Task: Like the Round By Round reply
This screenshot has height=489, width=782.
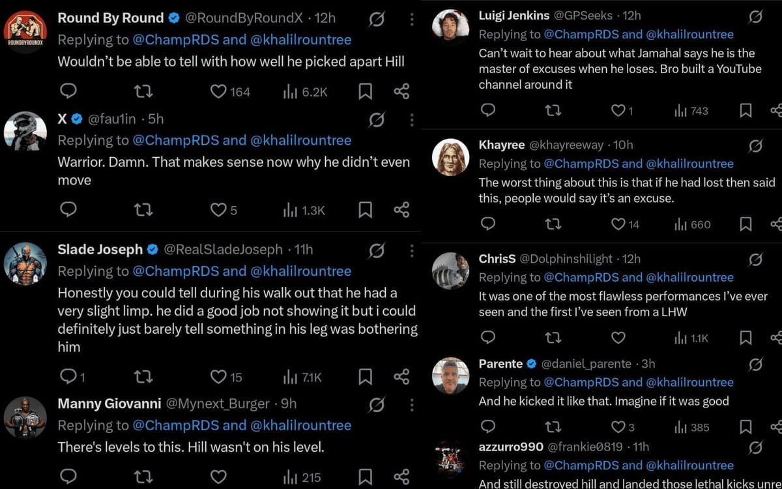Action: (218, 92)
